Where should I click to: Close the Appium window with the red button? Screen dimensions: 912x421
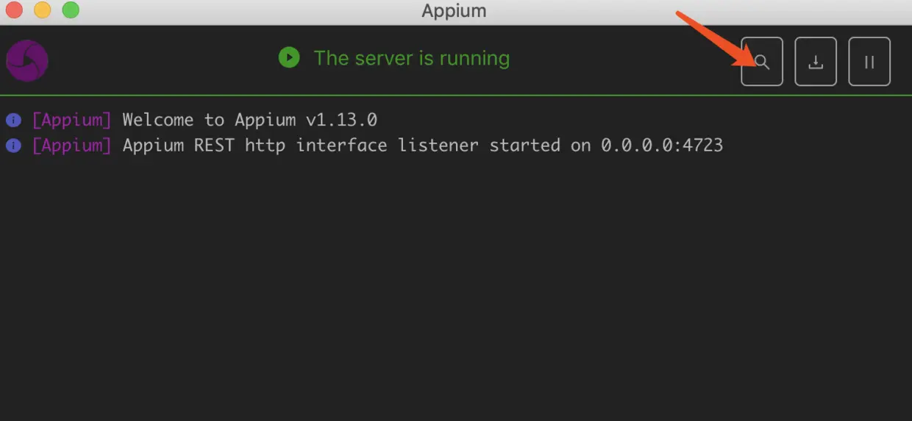13,10
